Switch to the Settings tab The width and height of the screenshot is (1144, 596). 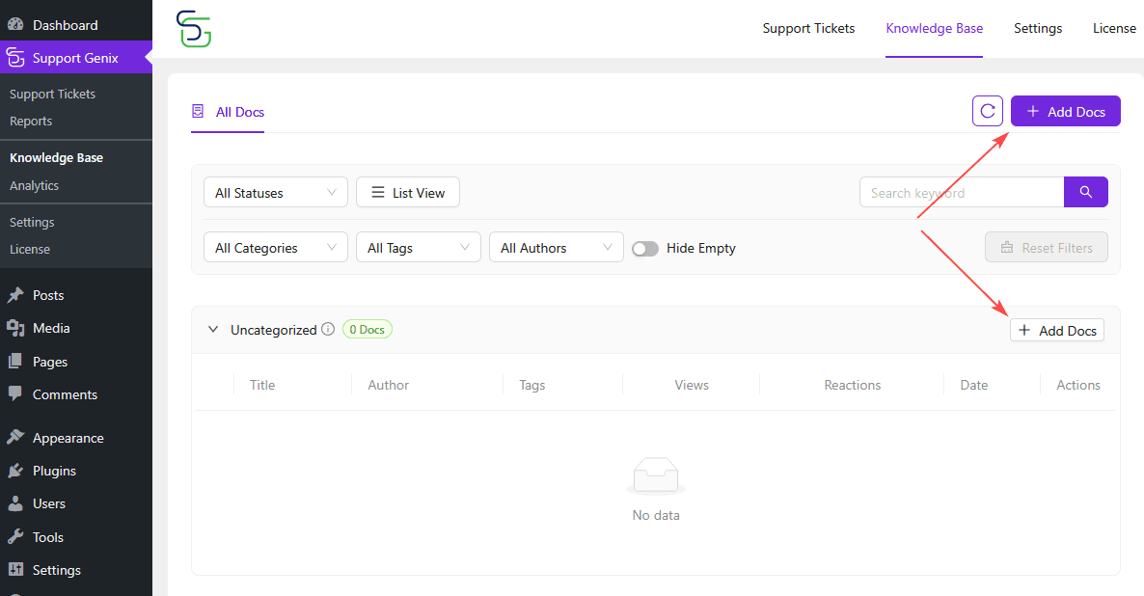click(1037, 28)
